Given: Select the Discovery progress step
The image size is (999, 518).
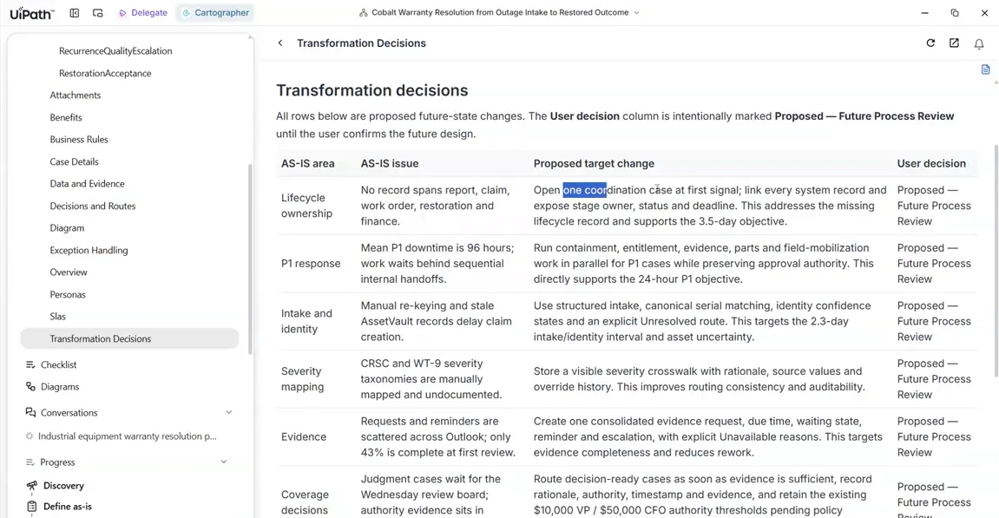Looking at the screenshot, I should pyautogui.click(x=63, y=486).
